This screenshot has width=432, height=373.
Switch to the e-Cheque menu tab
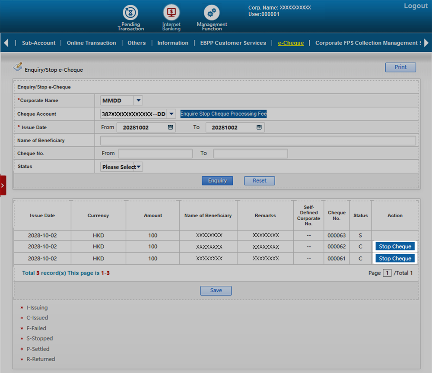coord(290,43)
